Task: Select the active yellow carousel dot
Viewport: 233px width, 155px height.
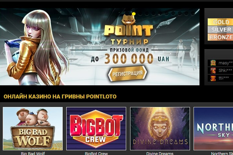Action: click(x=134, y=14)
